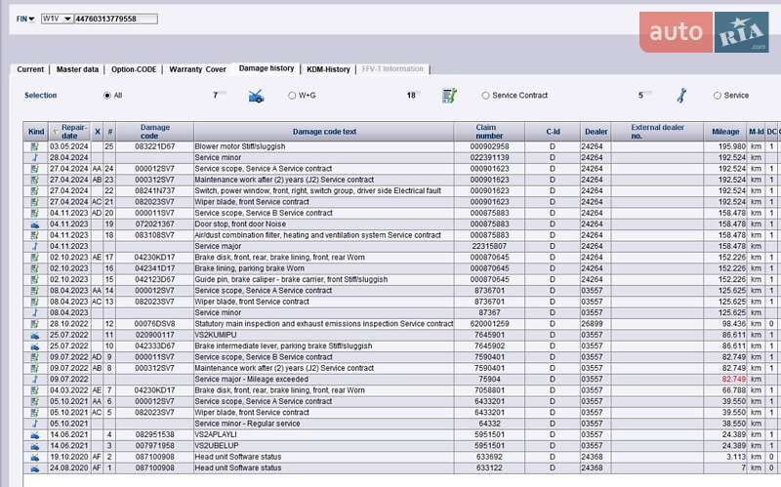Open the KDM-History tab
The height and width of the screenshot is (487, 781).
(328, 69)
